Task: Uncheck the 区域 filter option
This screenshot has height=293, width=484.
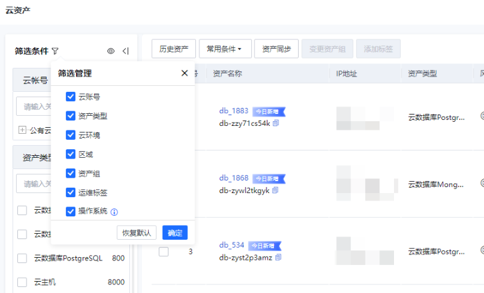Action: [71, 154]
